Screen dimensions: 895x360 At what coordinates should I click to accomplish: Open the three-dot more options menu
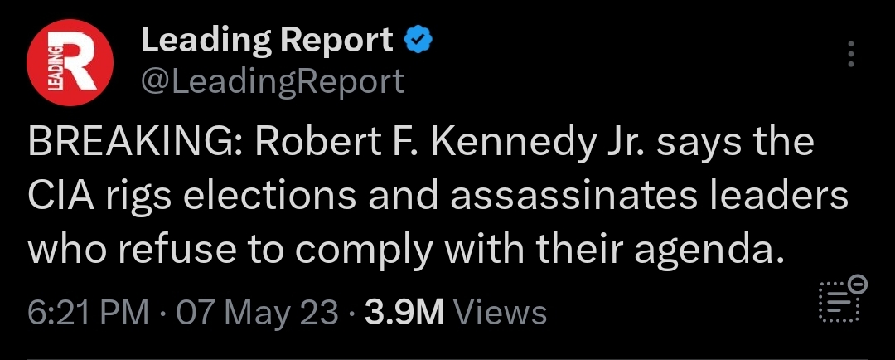pos(850,55)
